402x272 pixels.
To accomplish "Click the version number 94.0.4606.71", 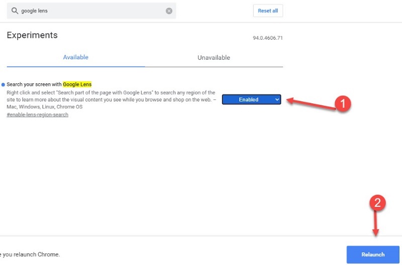I will 267,38.
